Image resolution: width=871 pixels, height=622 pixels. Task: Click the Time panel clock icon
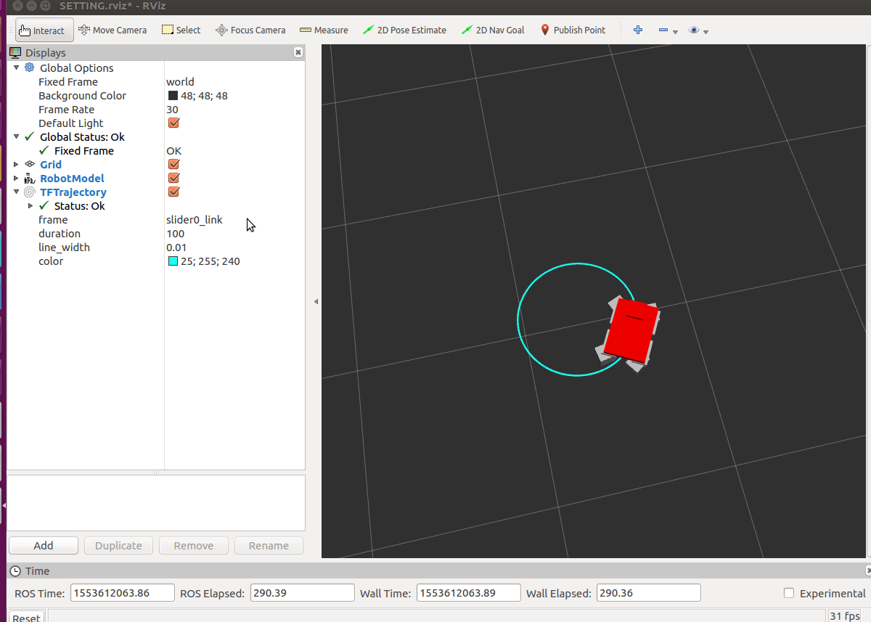[x=16, y=571]
